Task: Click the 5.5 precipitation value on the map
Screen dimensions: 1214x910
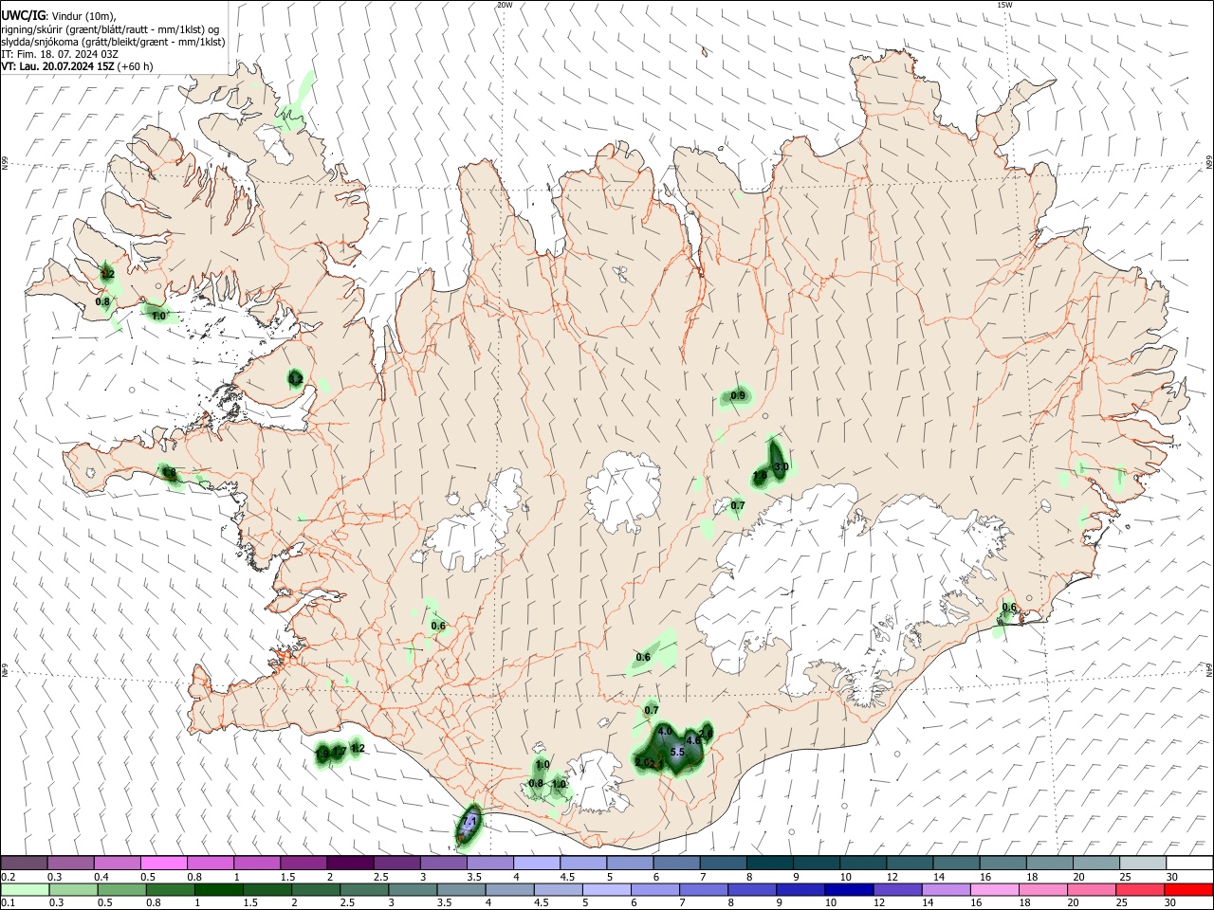Action: pos(677,752)
